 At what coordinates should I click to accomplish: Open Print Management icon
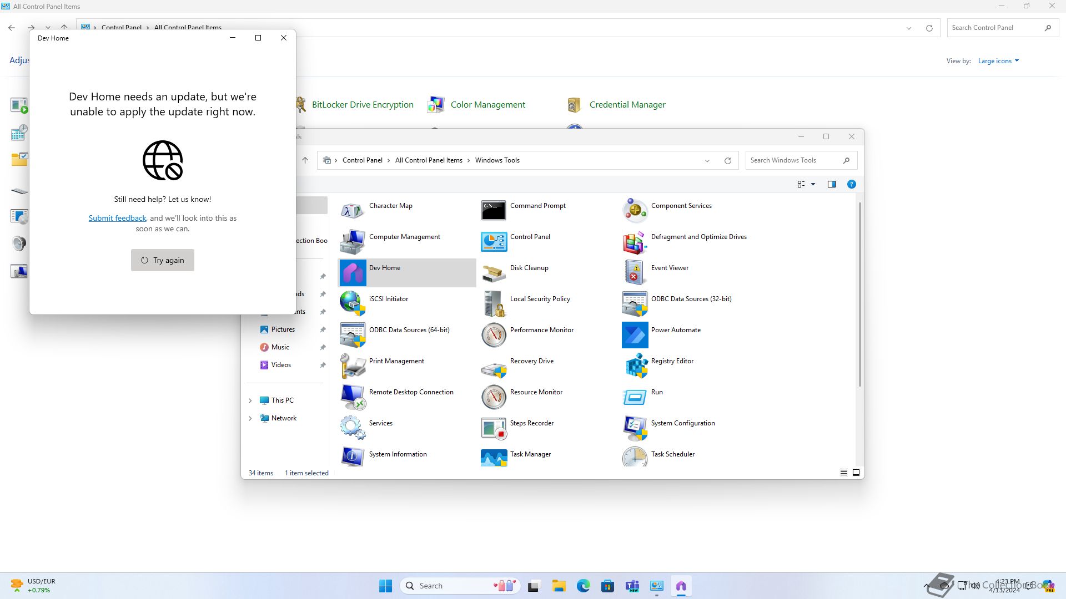pyautogui.click(x=353, y=366)
